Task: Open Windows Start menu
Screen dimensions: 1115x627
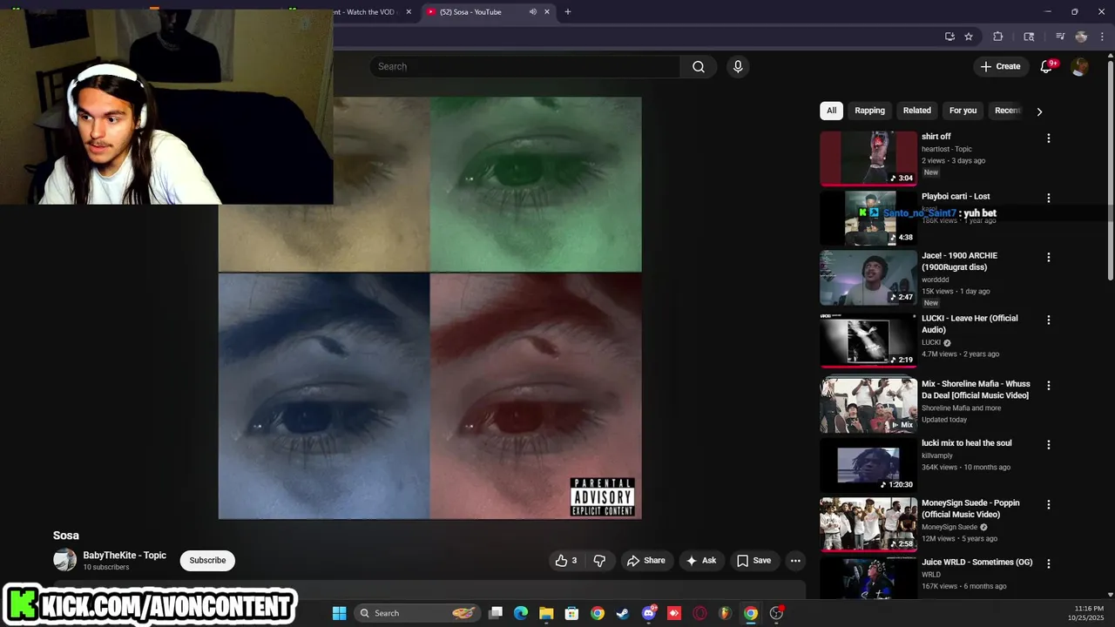Action: [340, 613]
